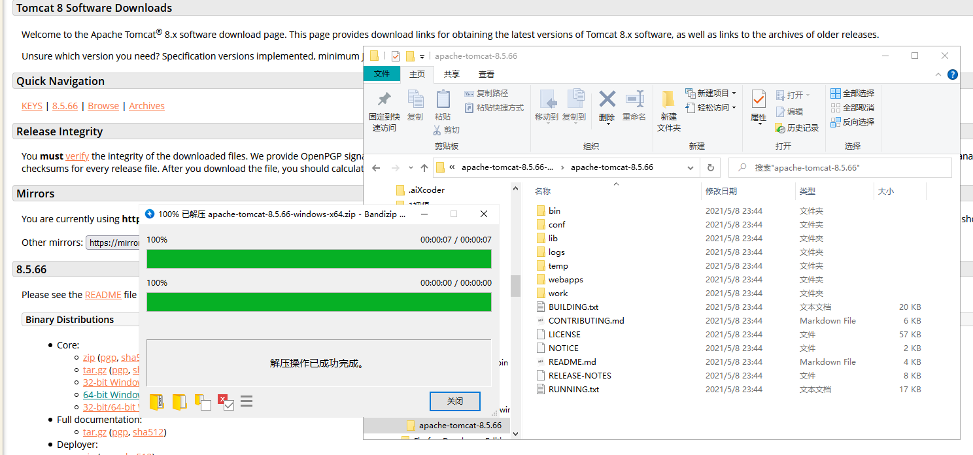Switch to the 共享 ribbon tab
The width and height of the screenshot is (973, 455).
tap(452, 74)
